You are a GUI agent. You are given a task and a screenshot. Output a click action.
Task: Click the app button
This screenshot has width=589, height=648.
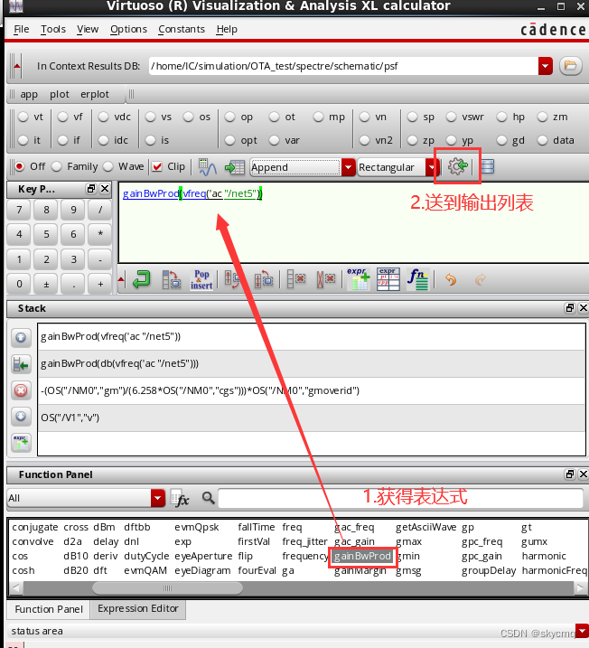[29, 94]
